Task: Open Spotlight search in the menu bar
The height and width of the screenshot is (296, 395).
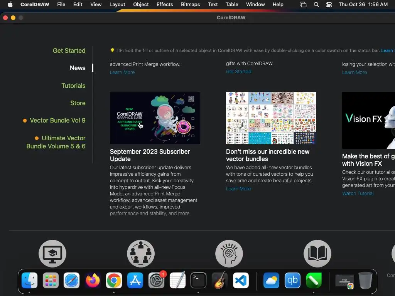Action: 316,5
